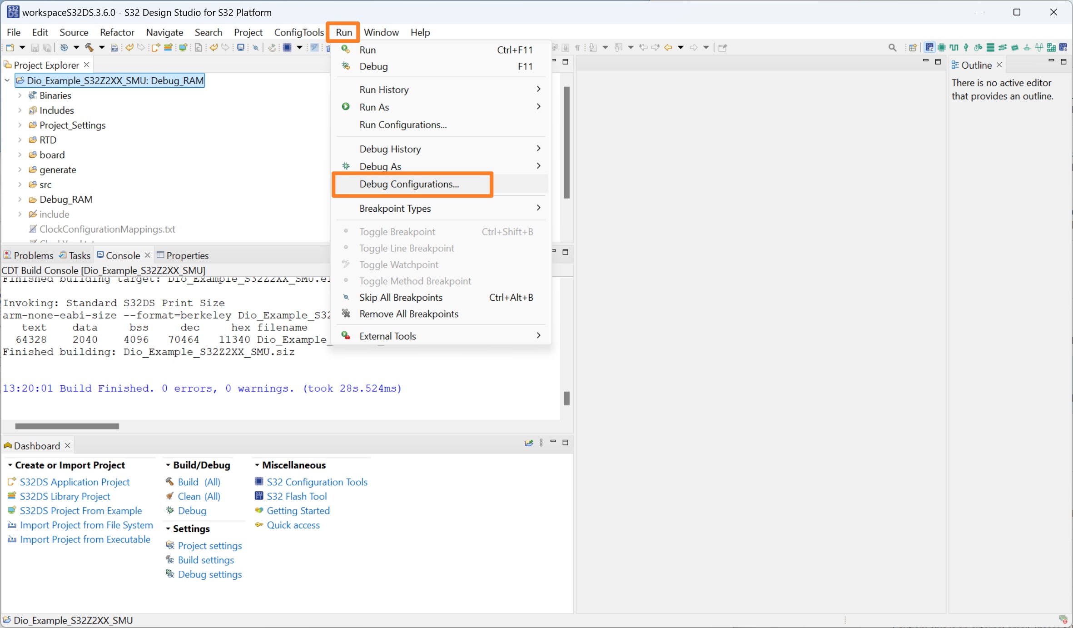Switch to the green chip Pins perspective
The height and width of the screenshot is (628, 1073).
coord(941,47)
